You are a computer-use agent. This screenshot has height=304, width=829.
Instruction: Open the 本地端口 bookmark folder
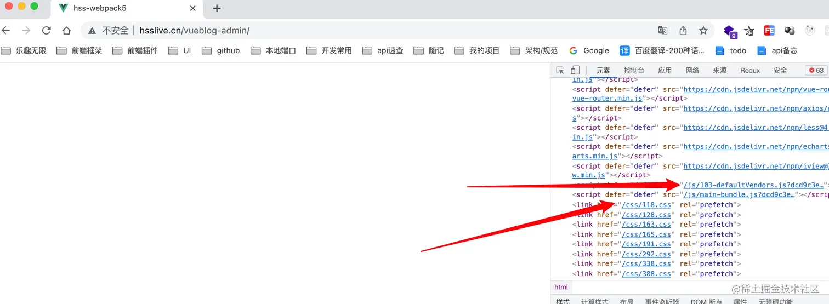pyautogui.click(x=274, y=50)
